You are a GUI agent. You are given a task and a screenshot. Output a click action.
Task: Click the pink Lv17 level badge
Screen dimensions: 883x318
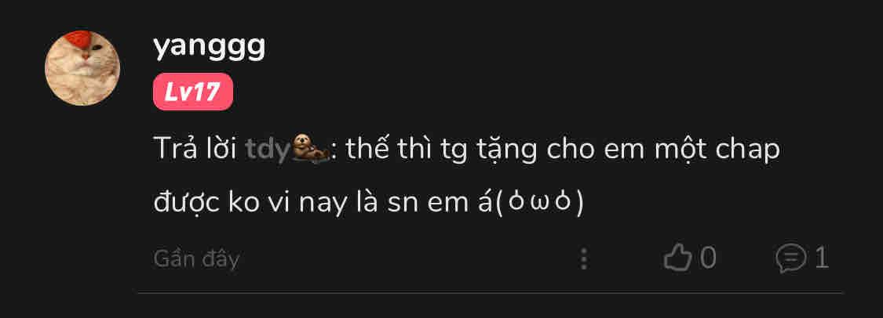click(x=192, y=91)
